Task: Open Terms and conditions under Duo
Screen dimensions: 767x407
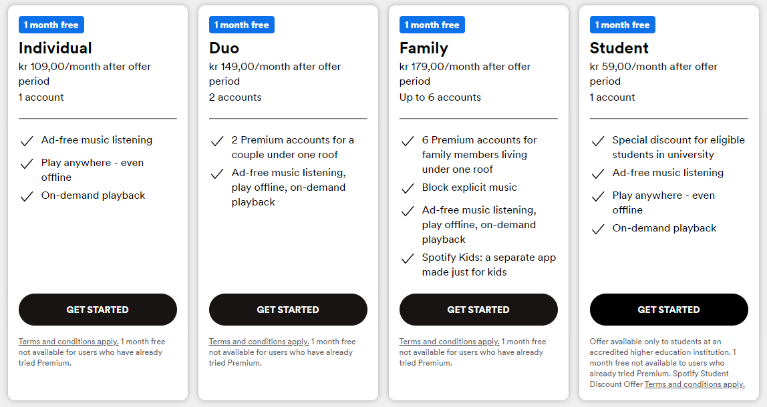Action: pos(259,342)
